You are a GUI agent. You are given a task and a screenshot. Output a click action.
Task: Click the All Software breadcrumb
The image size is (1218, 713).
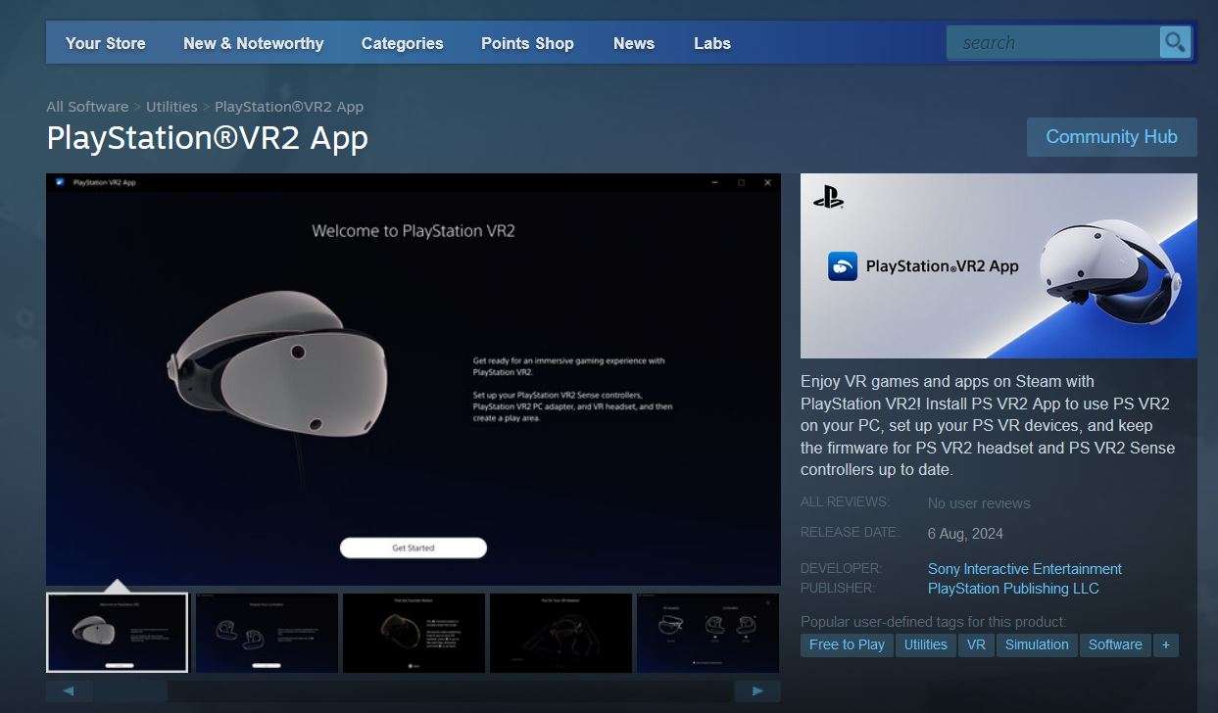(87, 107)
